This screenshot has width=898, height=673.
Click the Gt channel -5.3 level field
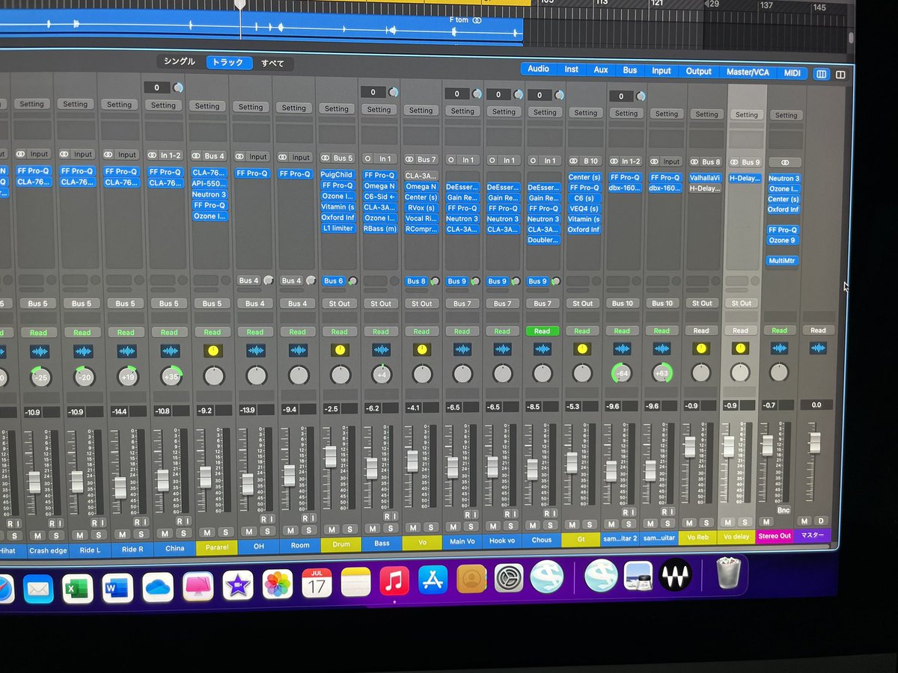tap(573, 407)
